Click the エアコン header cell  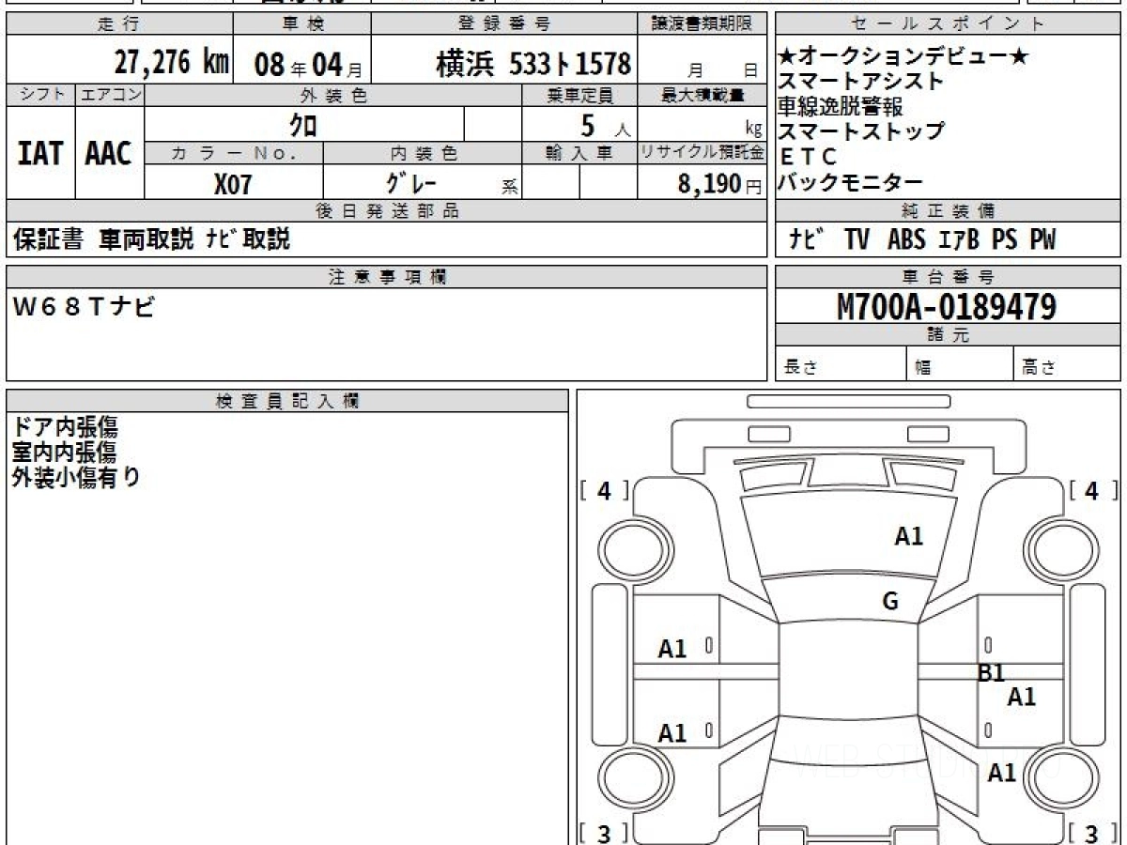coord(110,95)
